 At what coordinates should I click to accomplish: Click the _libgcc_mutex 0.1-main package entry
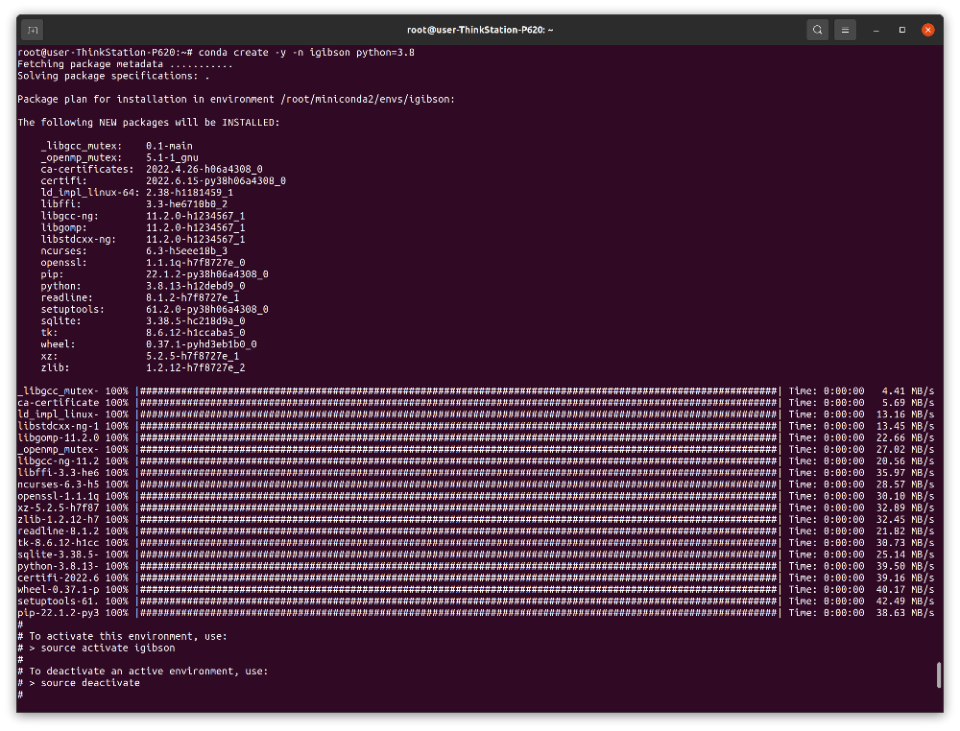tap(116, 146)
